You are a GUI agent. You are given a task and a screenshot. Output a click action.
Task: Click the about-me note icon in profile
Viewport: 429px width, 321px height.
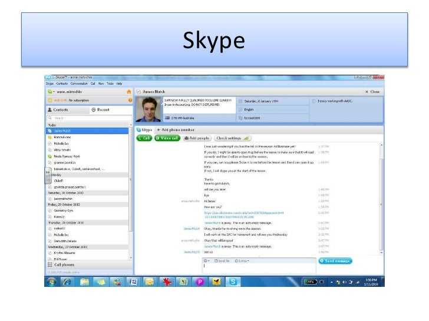coord(313,101)
